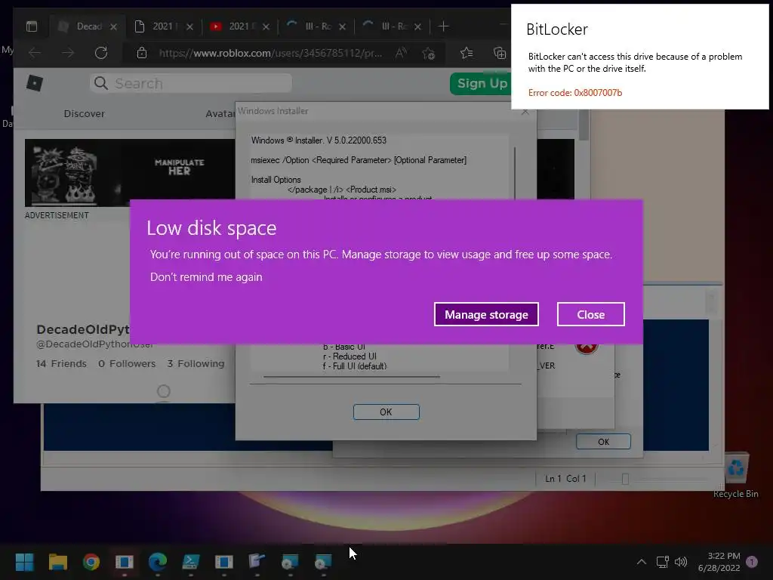Open the Windows Start menu
The width and height of the screenshot is (773, 580).
click(24, 562)
